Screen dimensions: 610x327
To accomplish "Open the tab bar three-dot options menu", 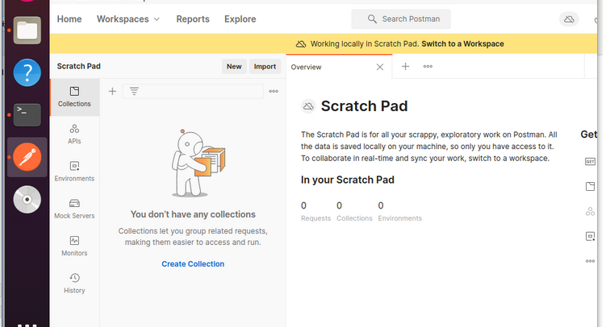I will coord(428,67).
